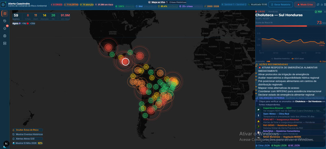Expand Alertas Ativos (23) list

tap(27, 138)
